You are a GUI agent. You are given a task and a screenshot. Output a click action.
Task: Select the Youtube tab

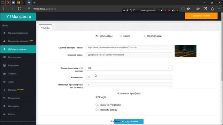coord(45,28)
